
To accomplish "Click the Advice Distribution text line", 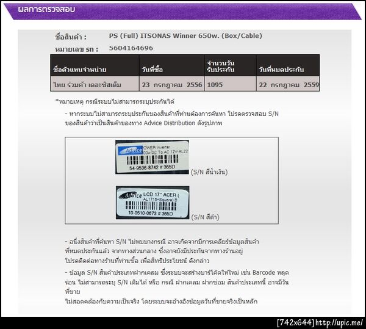I will 143,123.
